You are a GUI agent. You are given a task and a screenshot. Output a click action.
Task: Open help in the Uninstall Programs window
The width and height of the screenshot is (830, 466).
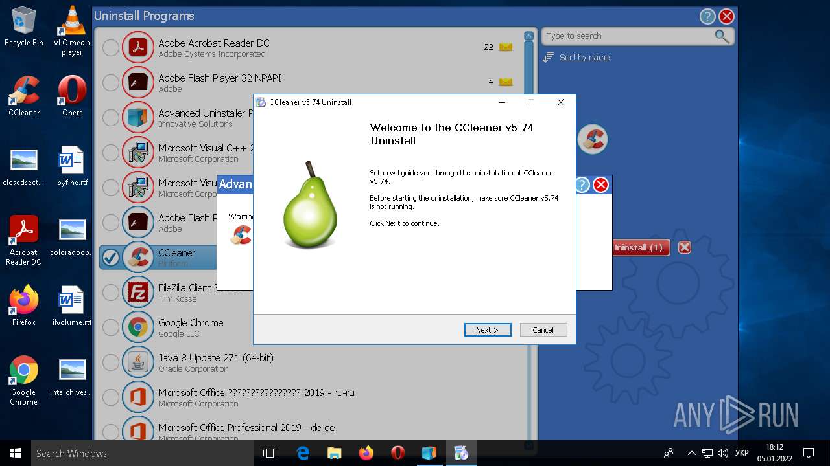707,17
